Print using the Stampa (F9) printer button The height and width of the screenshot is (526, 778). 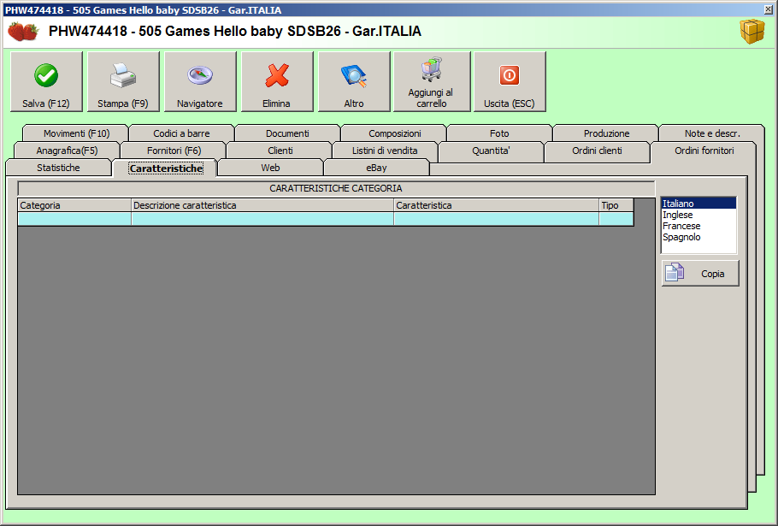click(123, 81)
